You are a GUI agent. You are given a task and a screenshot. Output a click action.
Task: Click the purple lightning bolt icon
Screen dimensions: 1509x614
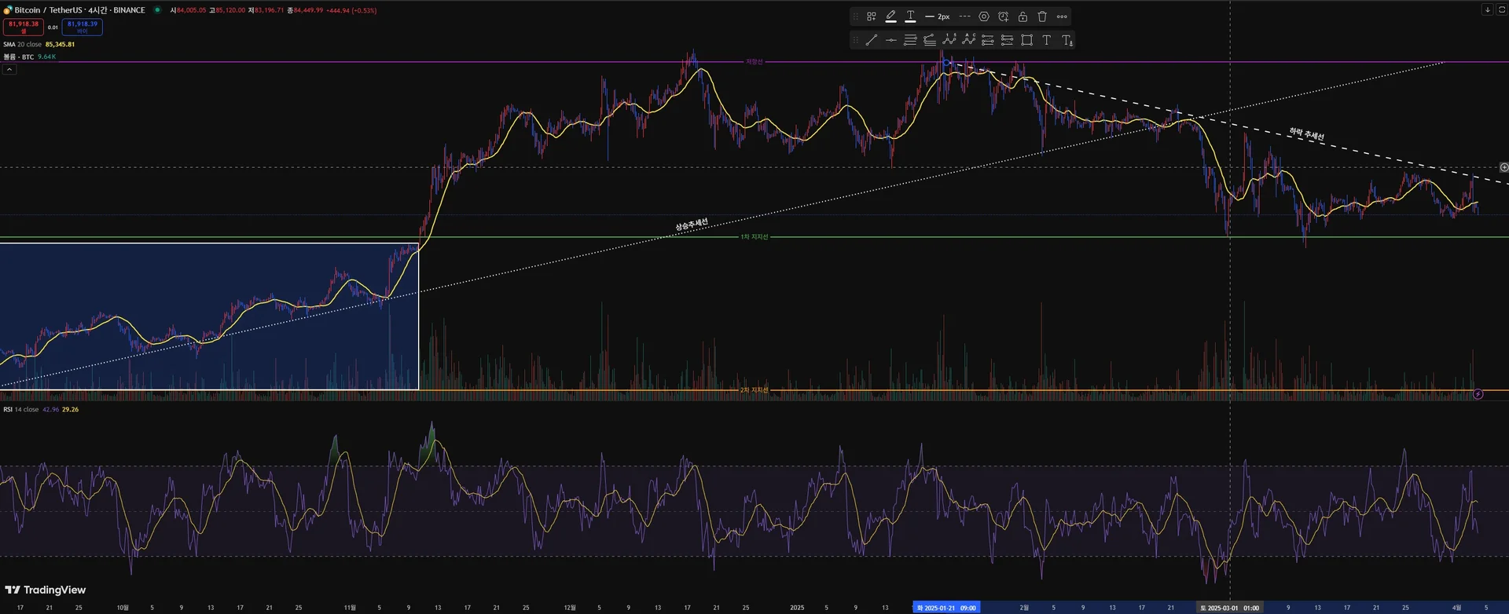(x=1478, y=394)
